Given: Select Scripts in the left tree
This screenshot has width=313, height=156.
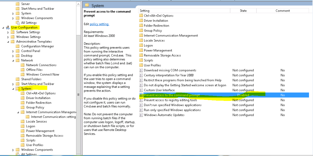Looking at the screenshot, I should (x=30, y=140).
